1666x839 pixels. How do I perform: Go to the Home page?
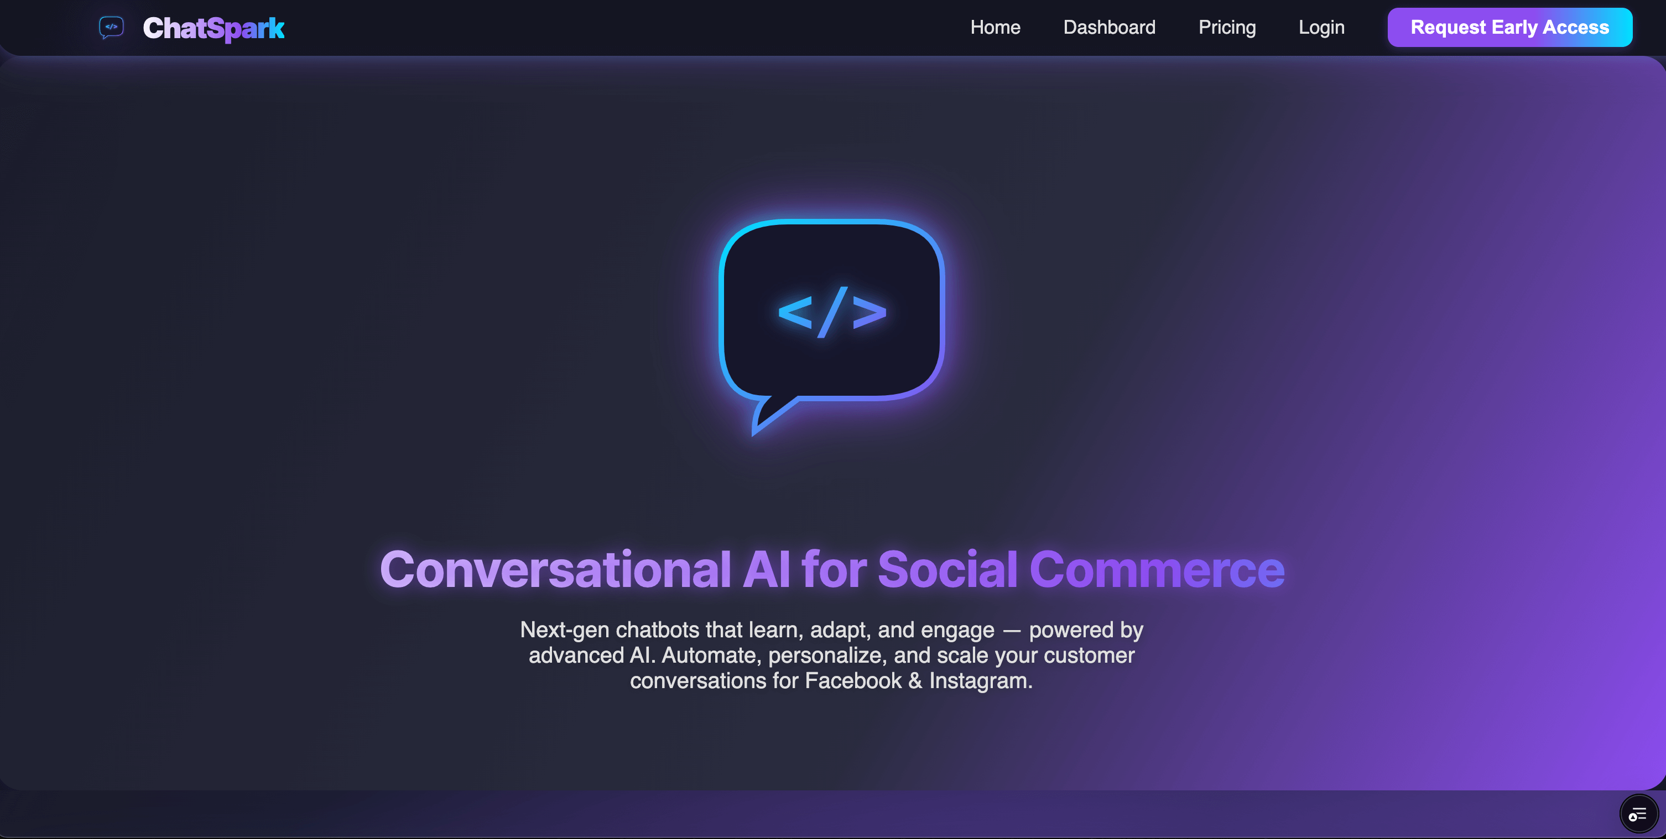(x=995, y=27)
